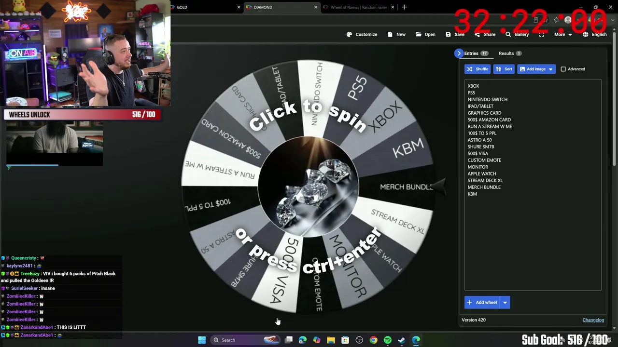
Task: Share this wheel
Action: [485, 34]
